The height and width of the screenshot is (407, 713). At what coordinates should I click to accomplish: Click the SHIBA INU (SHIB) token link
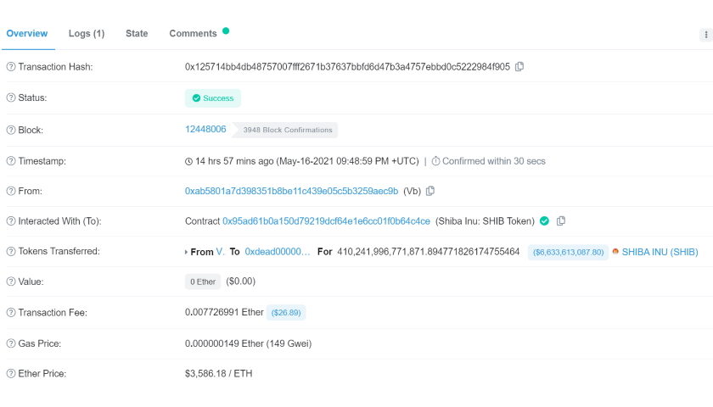point(660,252)
